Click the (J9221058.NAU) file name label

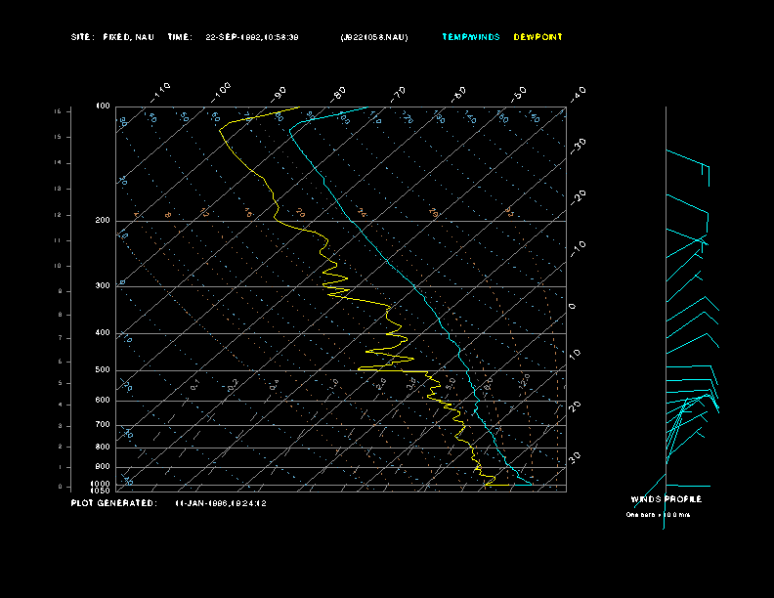(374, 37)
